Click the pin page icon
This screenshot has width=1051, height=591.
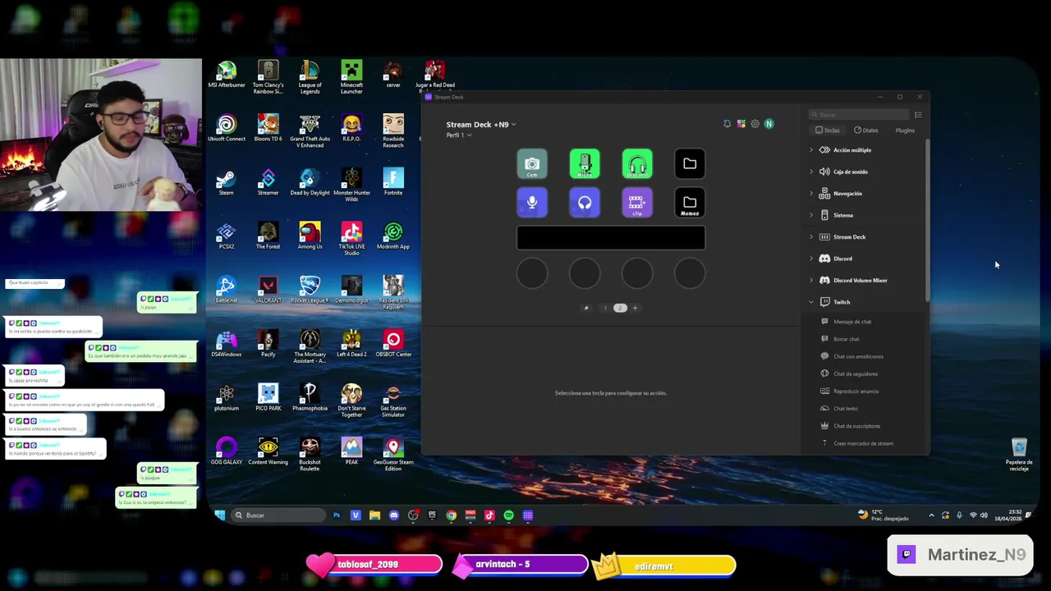point(585,308)
